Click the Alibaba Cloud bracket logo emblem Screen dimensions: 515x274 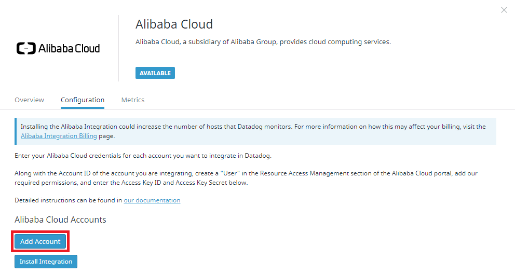click(x=26, y=49)
